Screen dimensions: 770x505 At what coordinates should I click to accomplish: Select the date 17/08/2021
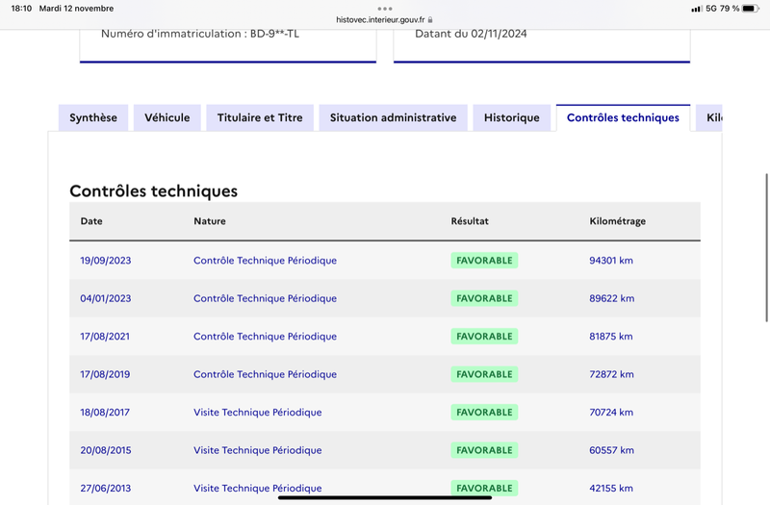(x=105, y=337)
